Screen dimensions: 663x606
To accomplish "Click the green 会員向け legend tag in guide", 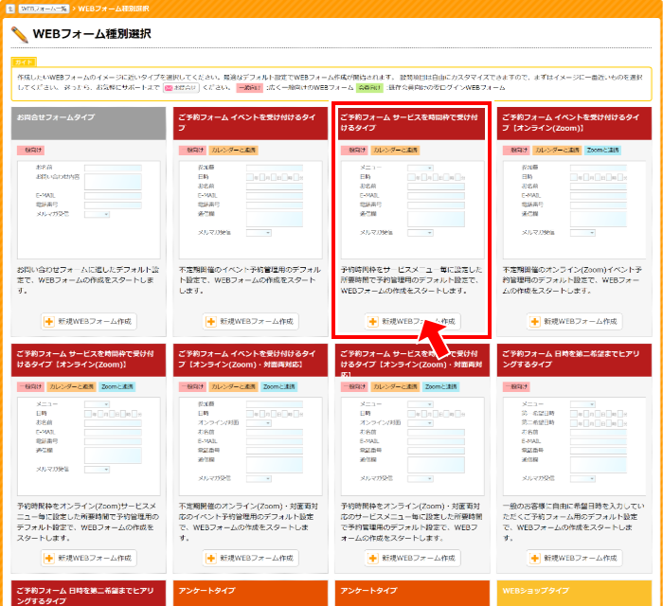I will [369, 88].
